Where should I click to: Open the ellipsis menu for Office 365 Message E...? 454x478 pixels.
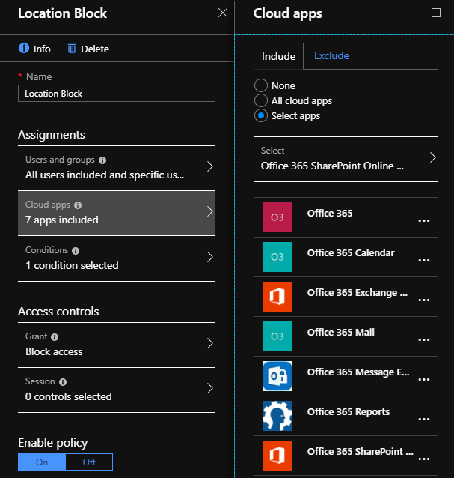pyautogui.click(x=424, y=379)
